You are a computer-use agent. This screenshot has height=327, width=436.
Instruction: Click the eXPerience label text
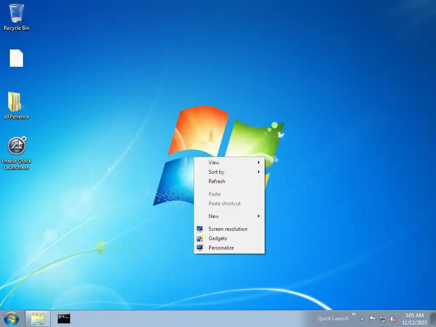pyautogui.click(x=17, y=117)
